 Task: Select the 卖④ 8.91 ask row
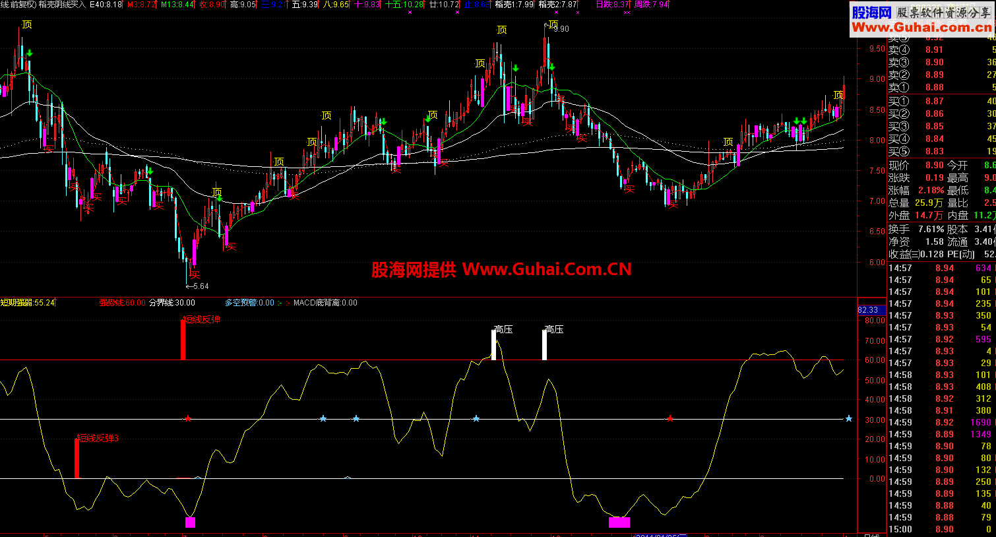[x=942, y=49]
